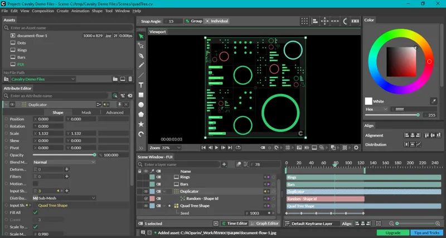Open the Cavalry Demo Files project dropdown

43,79
